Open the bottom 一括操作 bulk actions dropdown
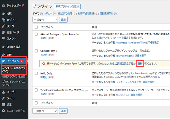170x119 pixels. coord(45,111)
